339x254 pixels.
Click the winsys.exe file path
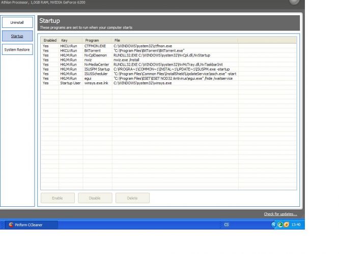pyautogui.click(x=143, y=83)
